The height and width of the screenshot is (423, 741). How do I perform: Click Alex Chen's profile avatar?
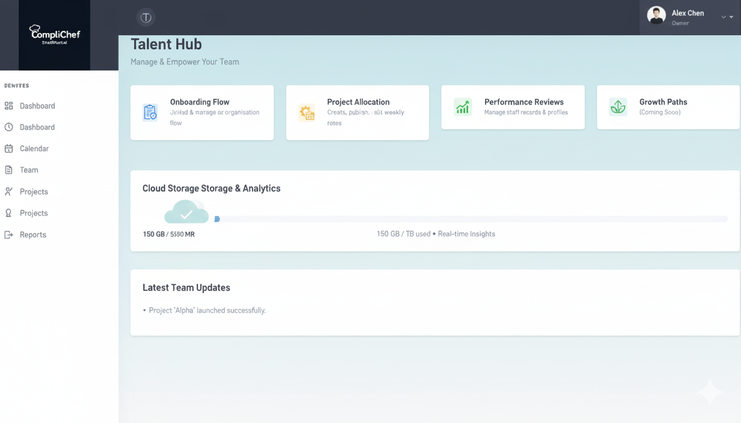656,15
